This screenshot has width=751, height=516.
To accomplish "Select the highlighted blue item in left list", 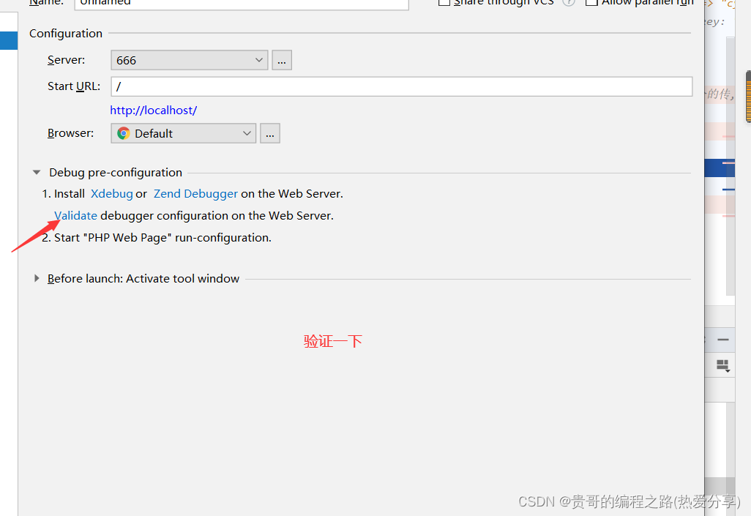I will pyautogui.click(x=9, y=40).
